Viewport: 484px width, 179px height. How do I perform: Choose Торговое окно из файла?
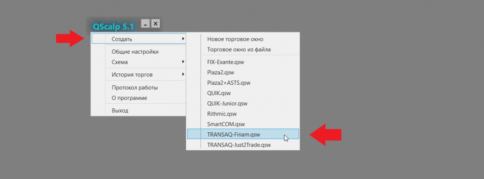coord(239,49)
